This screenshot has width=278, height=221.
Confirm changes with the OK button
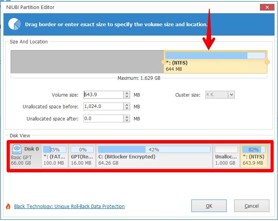pos(209,206)
